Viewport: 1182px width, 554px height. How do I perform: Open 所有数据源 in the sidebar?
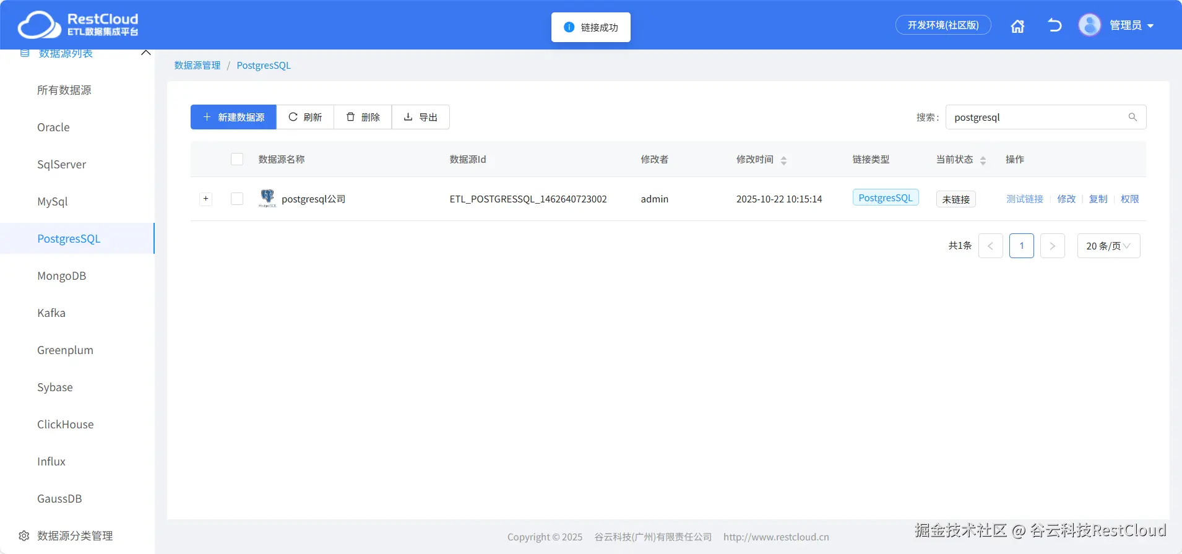click(64, 90)
